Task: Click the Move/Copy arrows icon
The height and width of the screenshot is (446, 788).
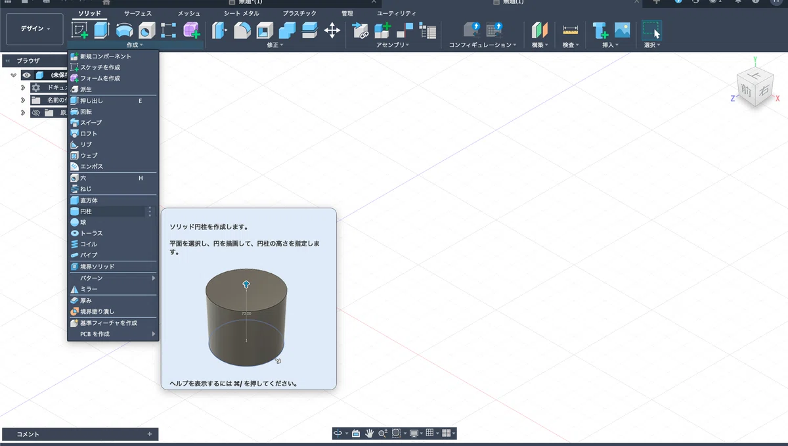Action: [332, 30]
